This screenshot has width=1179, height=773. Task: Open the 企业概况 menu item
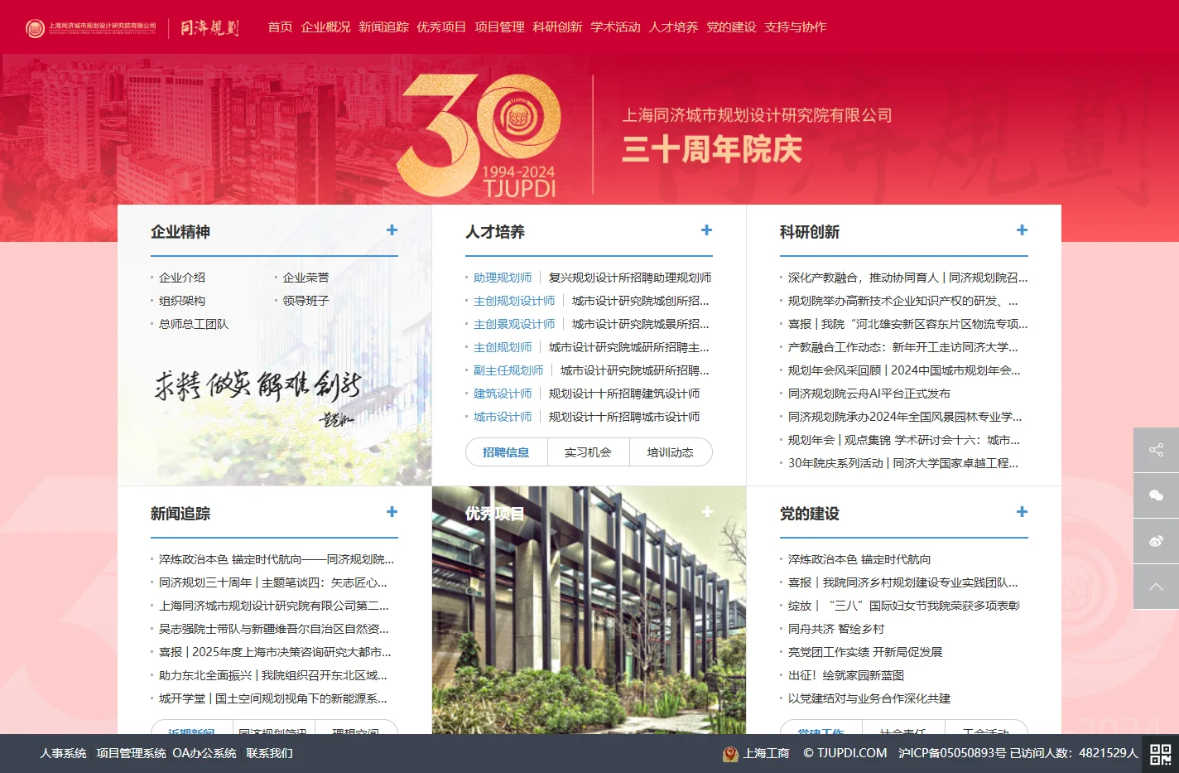tap(325, 27)
